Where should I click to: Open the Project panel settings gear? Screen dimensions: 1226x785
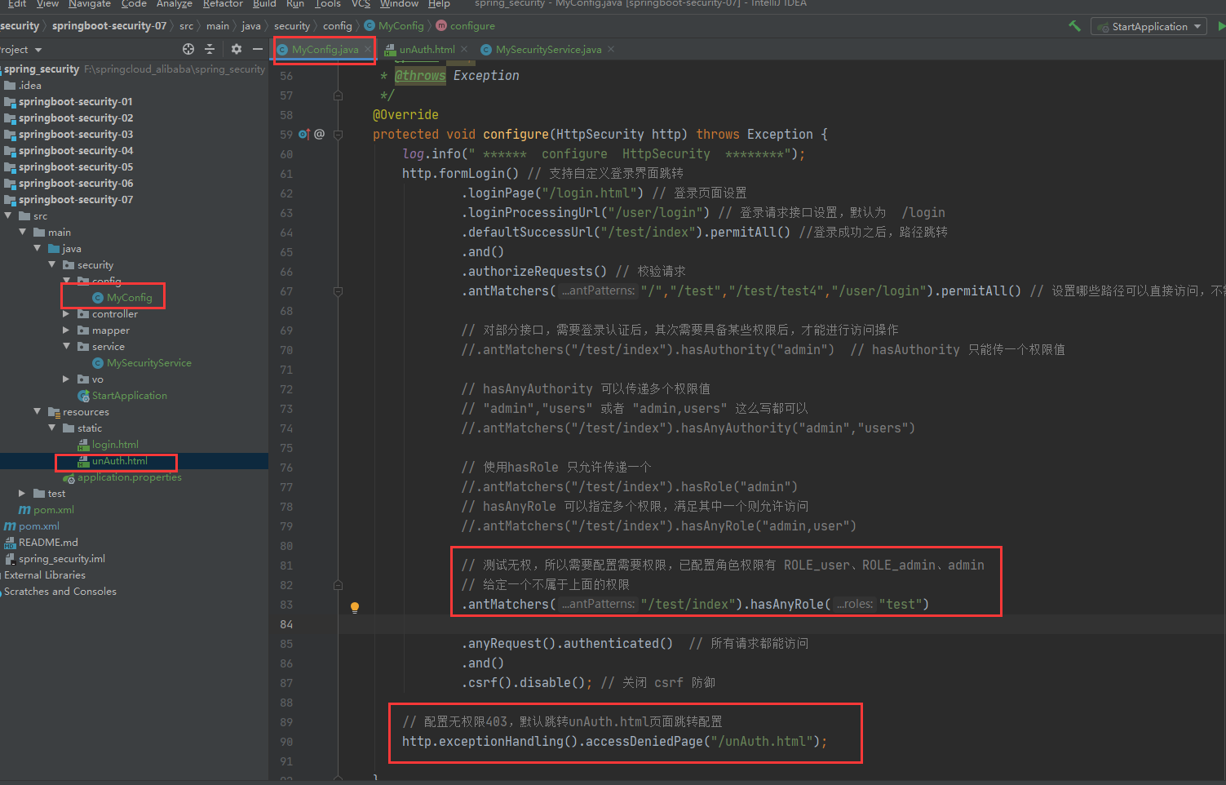coord(235,49)
